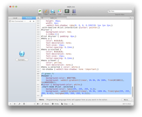This screenshot has height=117, width=142.
Task: Expand the Clips dropdown menu
Action: [x=65, y=104]
